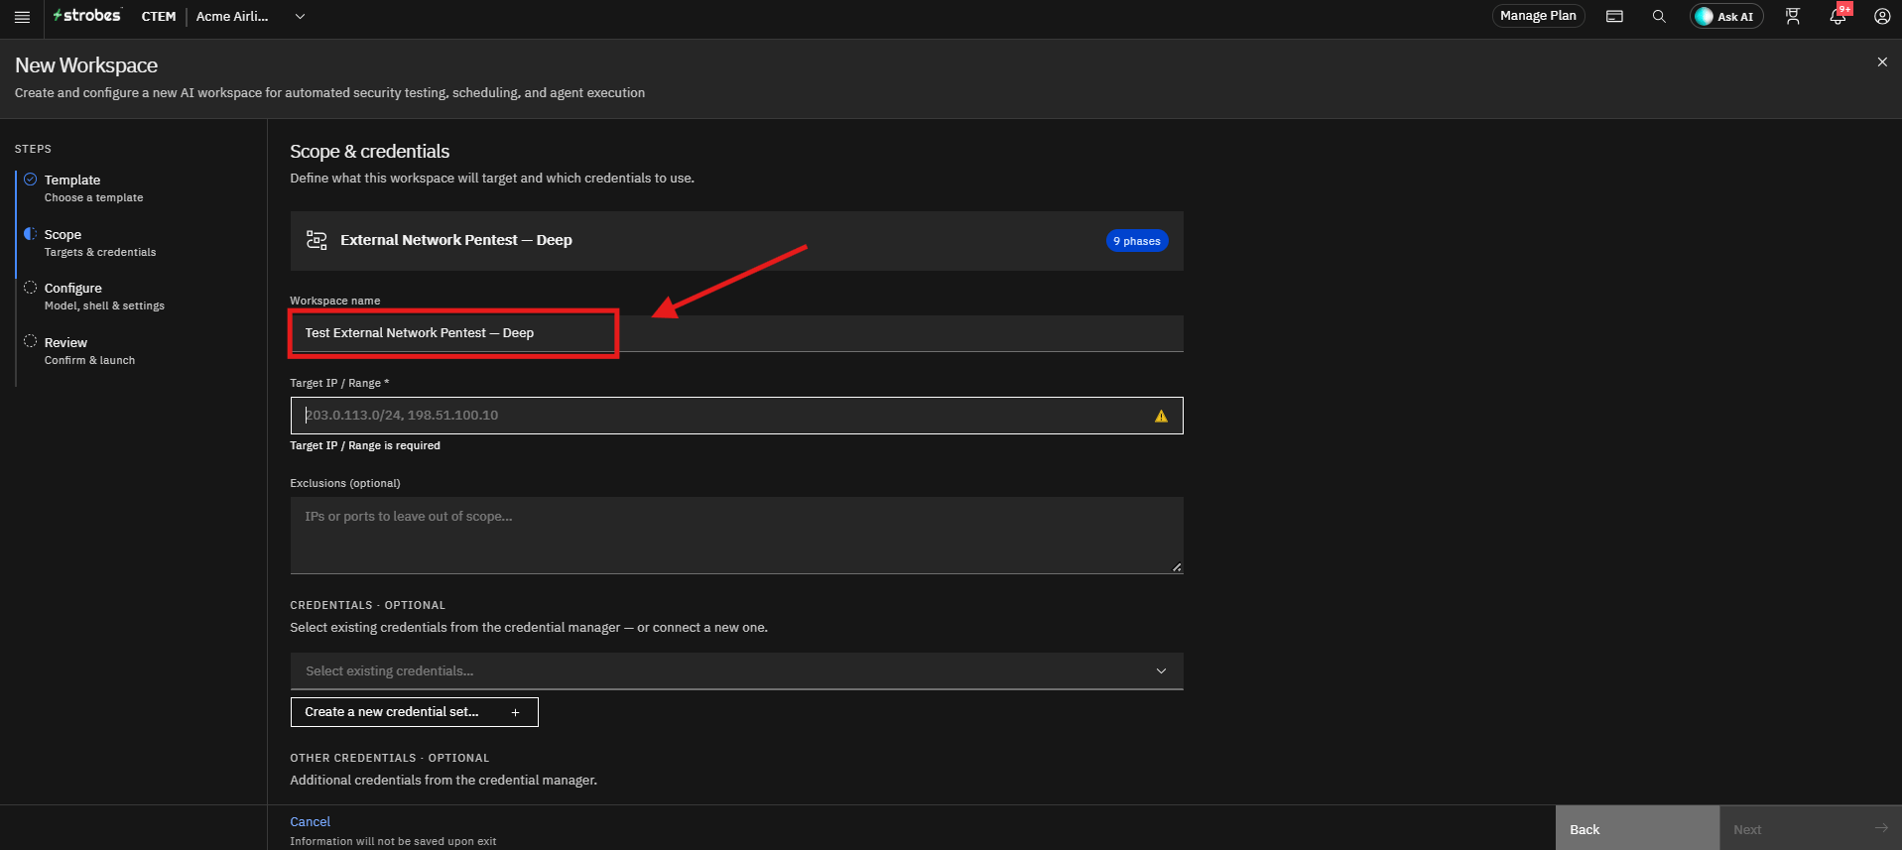Image resolution: width=1902 pixels, height=850 pixels.
Task: Click the Exclusions textarea resize handle
Action: (1177, 567)
